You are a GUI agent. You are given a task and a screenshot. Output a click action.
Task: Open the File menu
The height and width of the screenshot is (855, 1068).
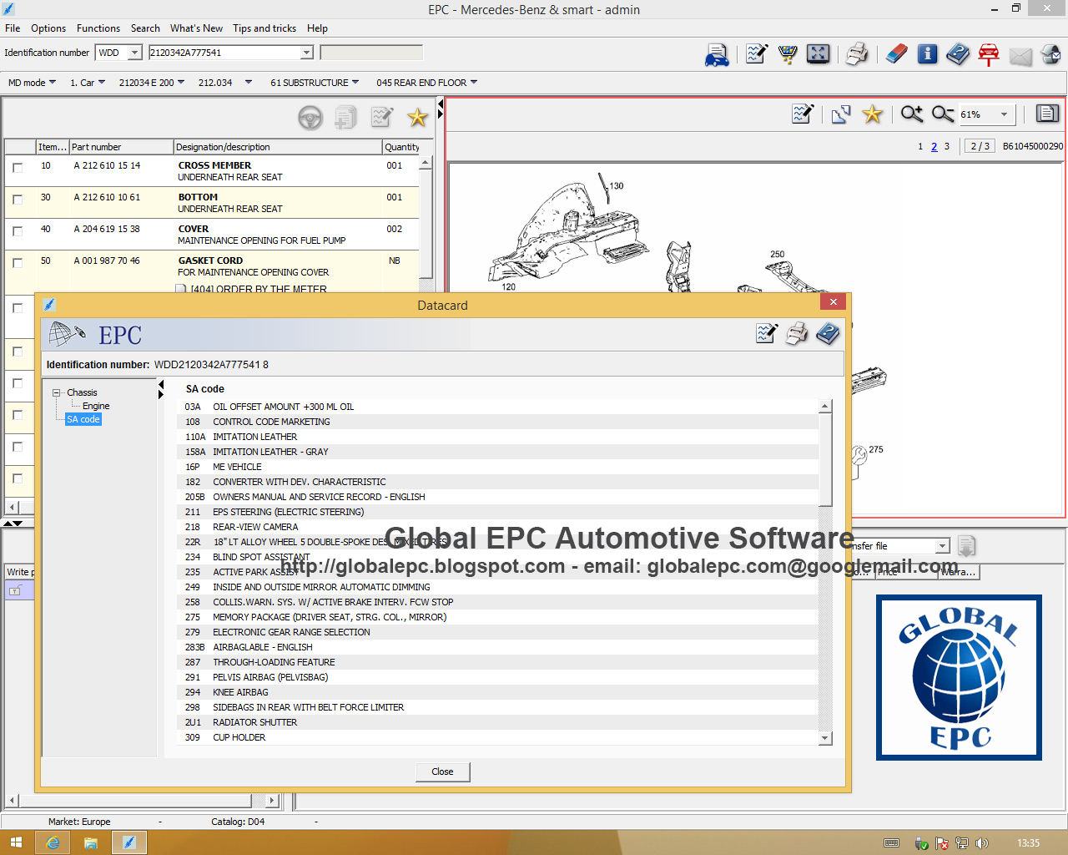point(13,28)
